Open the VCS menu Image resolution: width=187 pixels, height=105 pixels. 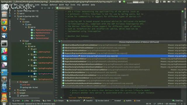tap(79, 5)
